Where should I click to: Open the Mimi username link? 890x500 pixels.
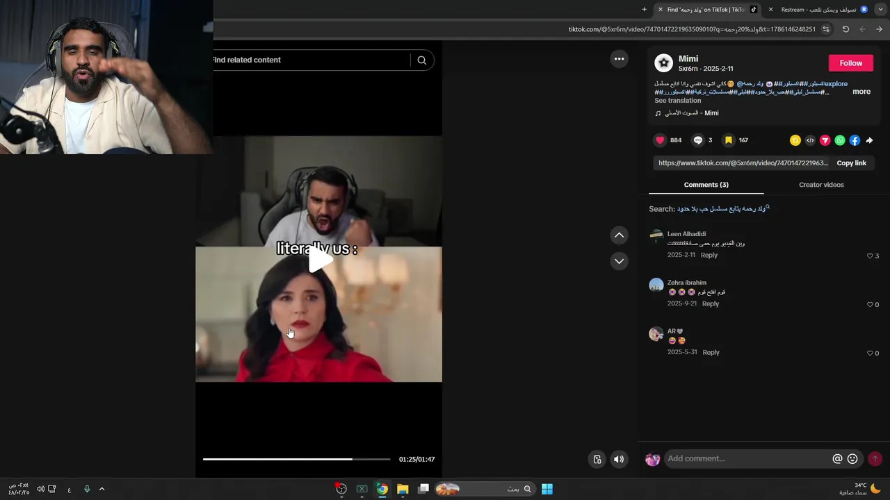click(688, 59)
